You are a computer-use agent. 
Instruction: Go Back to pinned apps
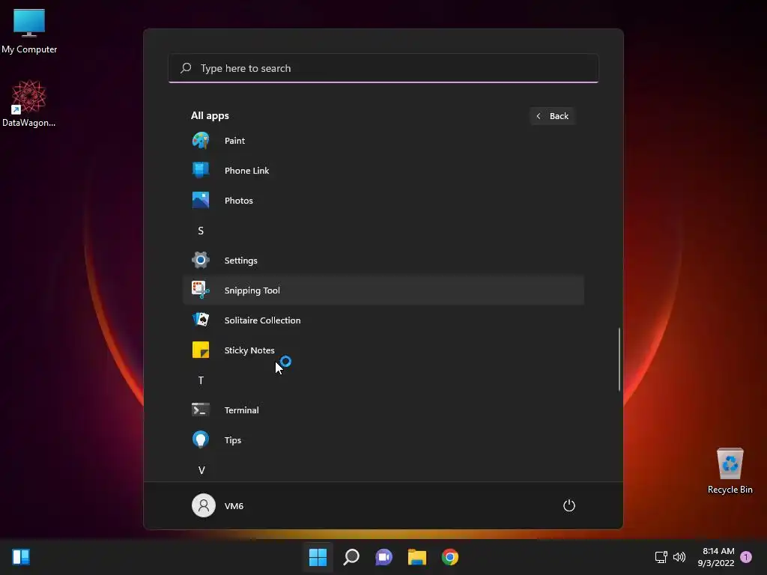[x=552, y=116]
